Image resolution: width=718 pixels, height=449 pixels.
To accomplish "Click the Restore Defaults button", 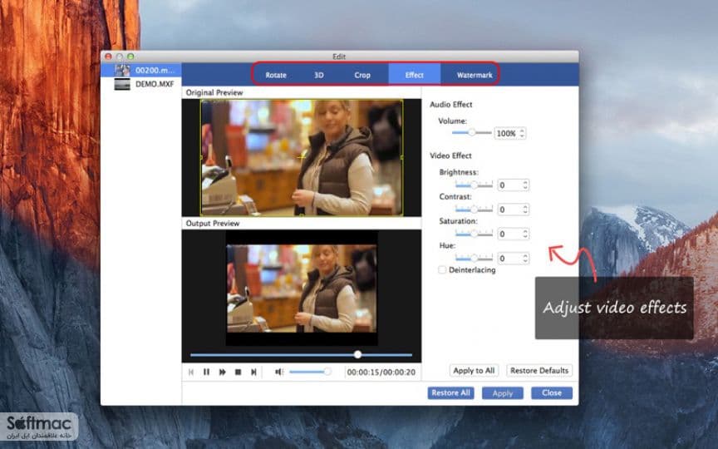I will pyautogui.click(x=539, y=371).
